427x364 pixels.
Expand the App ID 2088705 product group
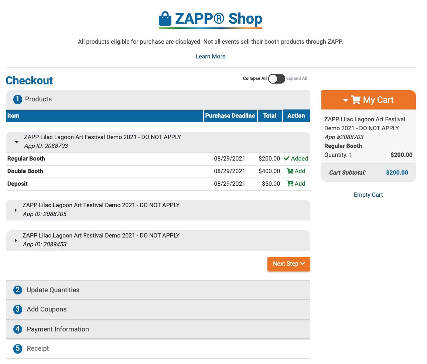point(16,210)
